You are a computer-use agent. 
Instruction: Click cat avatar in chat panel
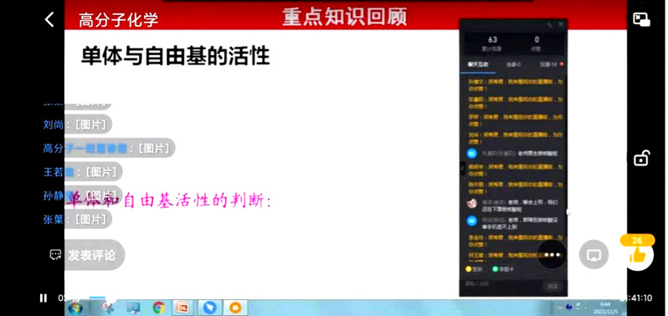pyautogui.click(x=471, y=203)
